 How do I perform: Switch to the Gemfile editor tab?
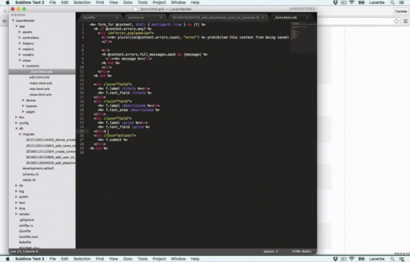click(89, 17)
